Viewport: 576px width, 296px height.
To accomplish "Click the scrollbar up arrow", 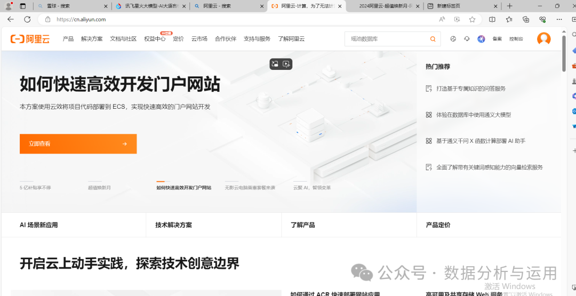I will [x=564, y=31].
